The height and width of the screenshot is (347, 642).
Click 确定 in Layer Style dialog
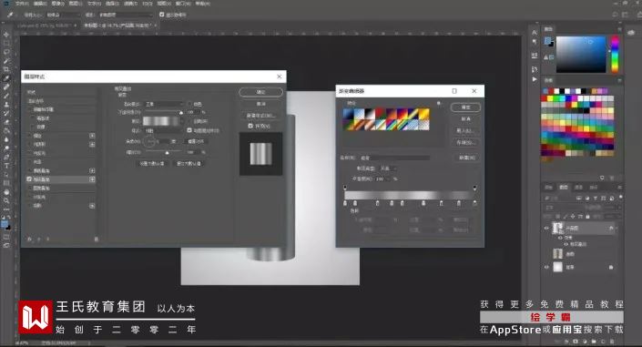[x=260, y=92]
